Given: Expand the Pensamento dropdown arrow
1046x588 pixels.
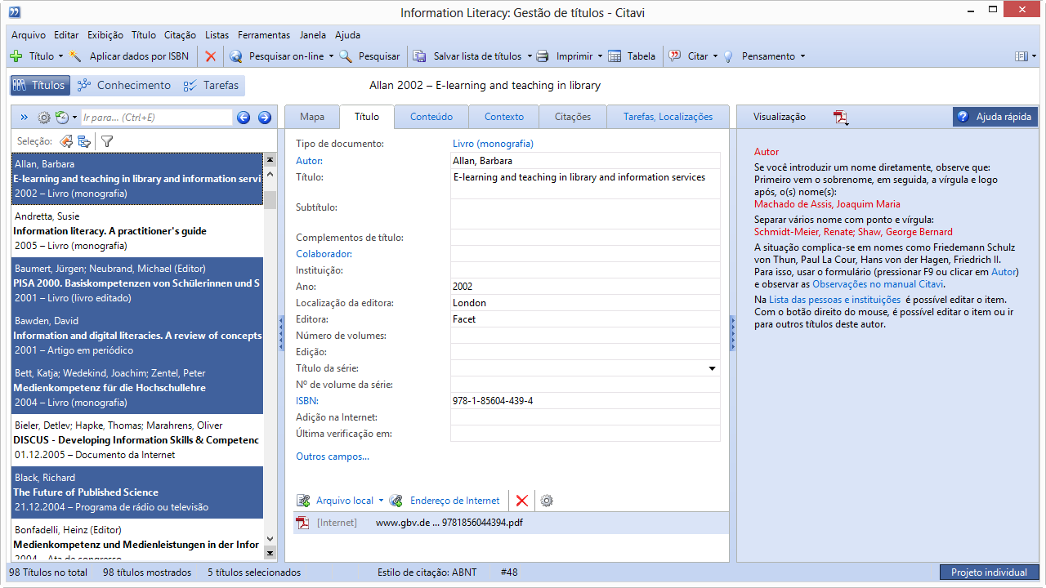Looking at the screenshot, I should [802, 56].
